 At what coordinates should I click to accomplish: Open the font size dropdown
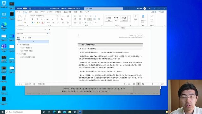(60, 16)
